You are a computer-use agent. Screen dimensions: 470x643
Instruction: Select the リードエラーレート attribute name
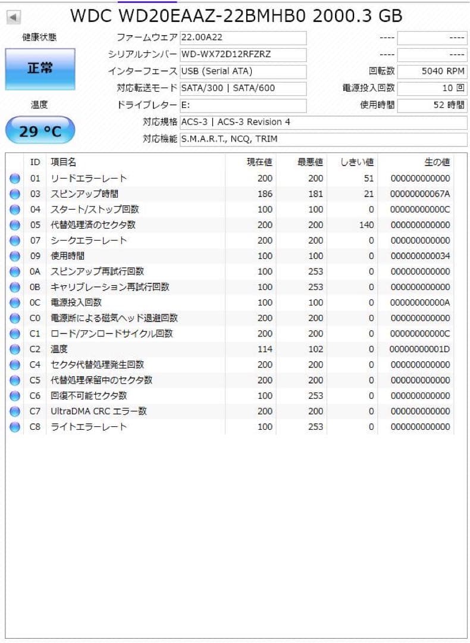coord(89,179)
